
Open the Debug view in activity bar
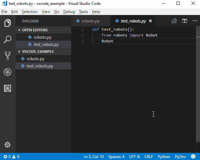click(8, 72)
